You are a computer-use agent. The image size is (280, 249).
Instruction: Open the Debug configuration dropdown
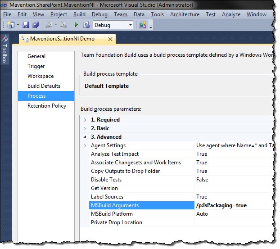113,25
